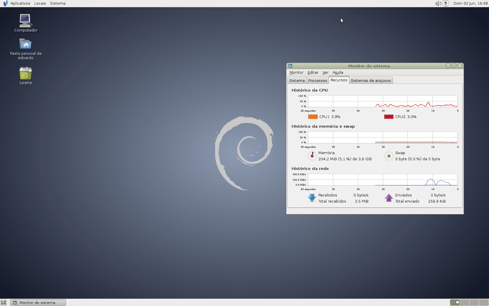The height and width of the screenshot is (306, 489).
Task: Open the Locais menu
Action: (40, 3)
